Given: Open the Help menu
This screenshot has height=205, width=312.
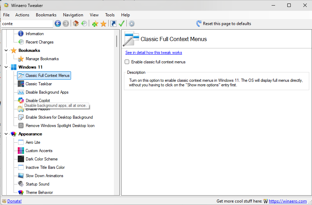Looking at the screenshot, I should (125, 15).
